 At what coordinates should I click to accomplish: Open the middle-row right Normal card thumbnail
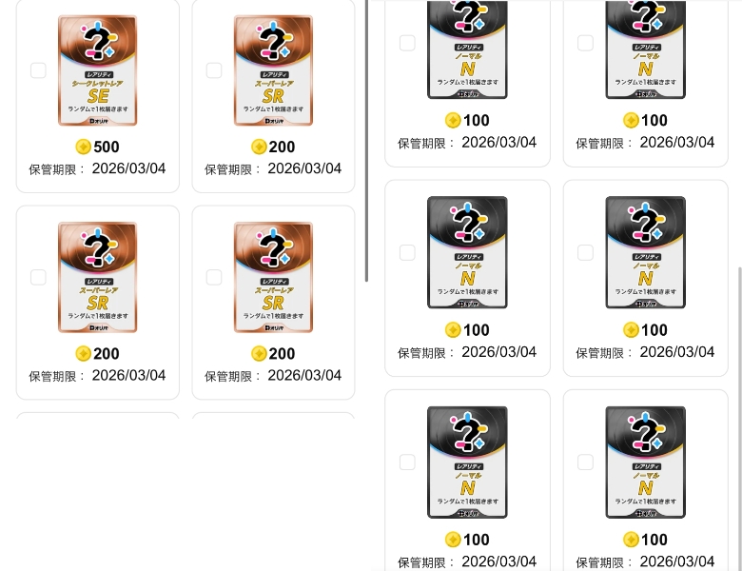coord(646,252)
